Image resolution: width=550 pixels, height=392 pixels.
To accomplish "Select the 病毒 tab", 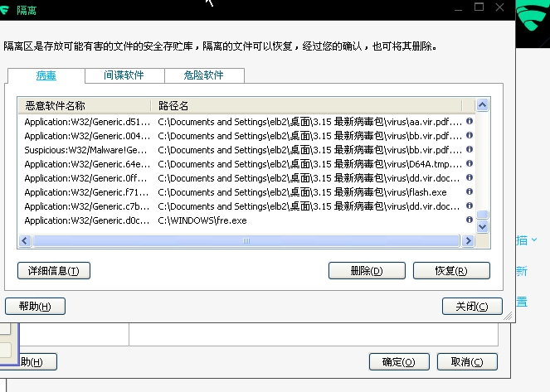I will pyautogui.click(x=46, y=75).
